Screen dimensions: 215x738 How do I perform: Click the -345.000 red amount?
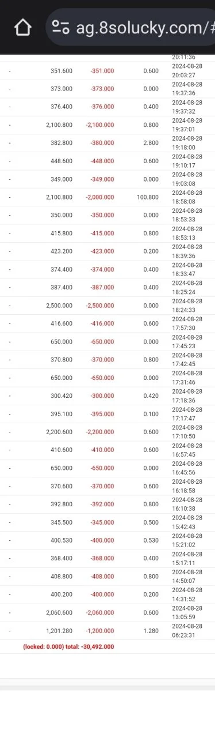(102, 522)
